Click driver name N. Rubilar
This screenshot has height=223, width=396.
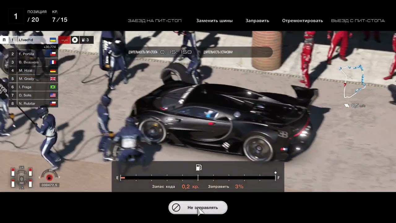(27, 103)
